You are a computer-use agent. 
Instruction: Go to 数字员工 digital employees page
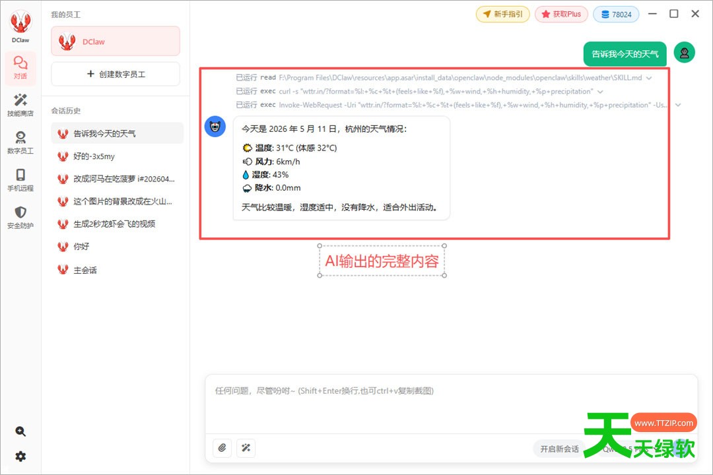[x=20, y=142]
